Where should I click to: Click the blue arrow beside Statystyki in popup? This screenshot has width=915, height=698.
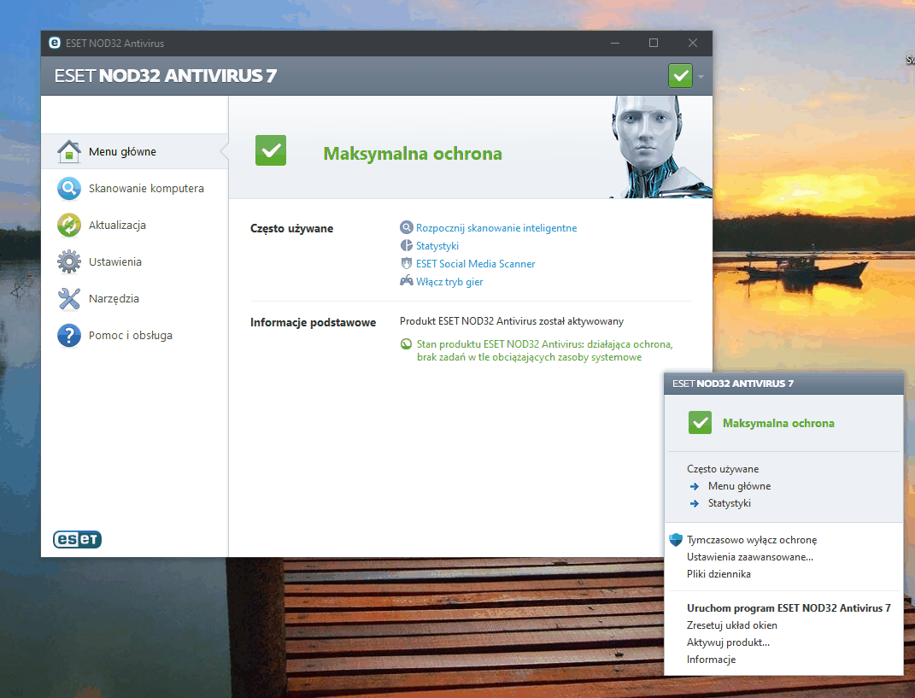point(695,503)
